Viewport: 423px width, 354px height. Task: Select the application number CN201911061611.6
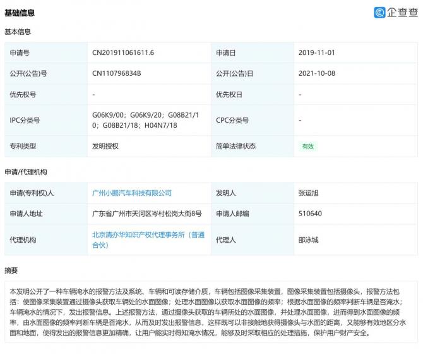pyautogui.click(x=123, y=53)
